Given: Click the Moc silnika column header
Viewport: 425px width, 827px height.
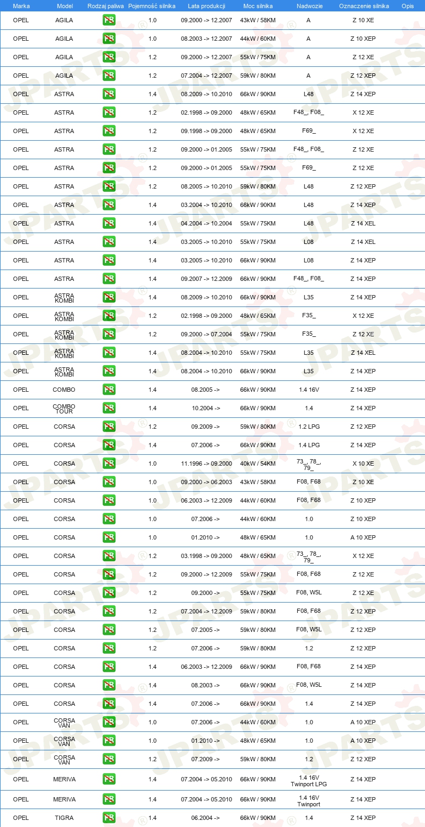Looking at the screenshot, I should coord(258,5).
